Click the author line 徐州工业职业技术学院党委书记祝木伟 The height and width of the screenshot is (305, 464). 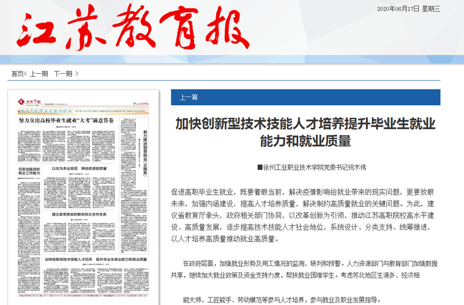[315, 167]
